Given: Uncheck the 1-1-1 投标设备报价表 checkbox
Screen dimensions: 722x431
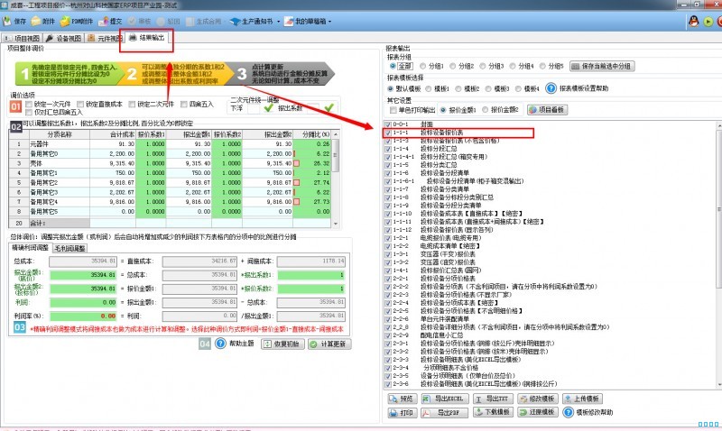Looking at the screenshot, I should click(x=388, y=133).
